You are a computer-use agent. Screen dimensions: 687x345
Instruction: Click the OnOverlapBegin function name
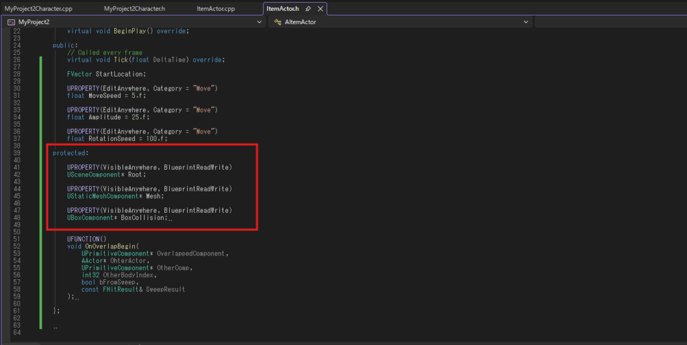click(x=110, y=246)
